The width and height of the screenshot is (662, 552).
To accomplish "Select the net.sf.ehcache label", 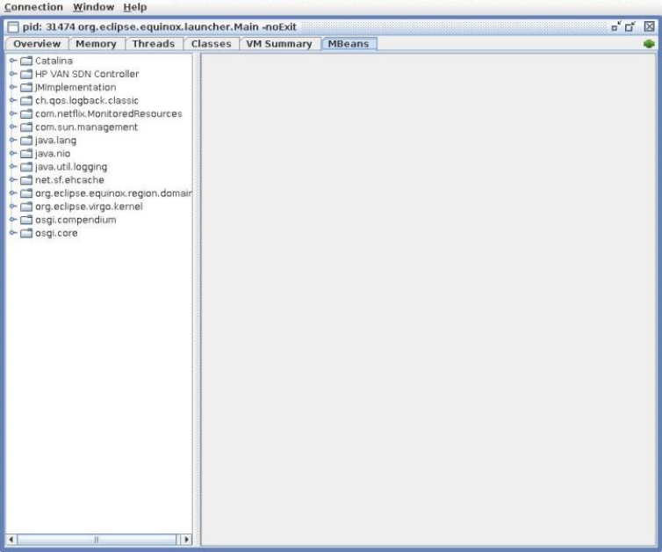I will coord(69,180).
